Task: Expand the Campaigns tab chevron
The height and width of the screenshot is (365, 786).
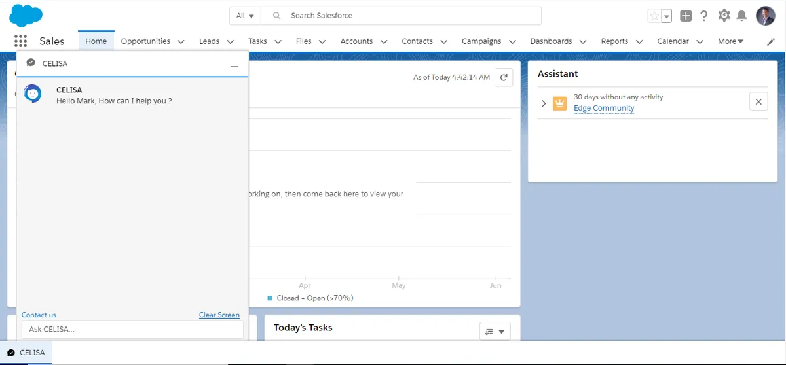Action: [x=512, y=41]
